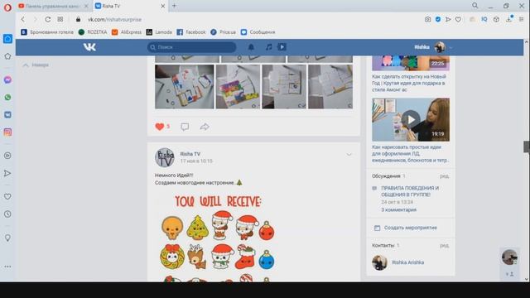Open the first colorful card photo thumbnail
The image size is (530, 298).
pos(184,87)
